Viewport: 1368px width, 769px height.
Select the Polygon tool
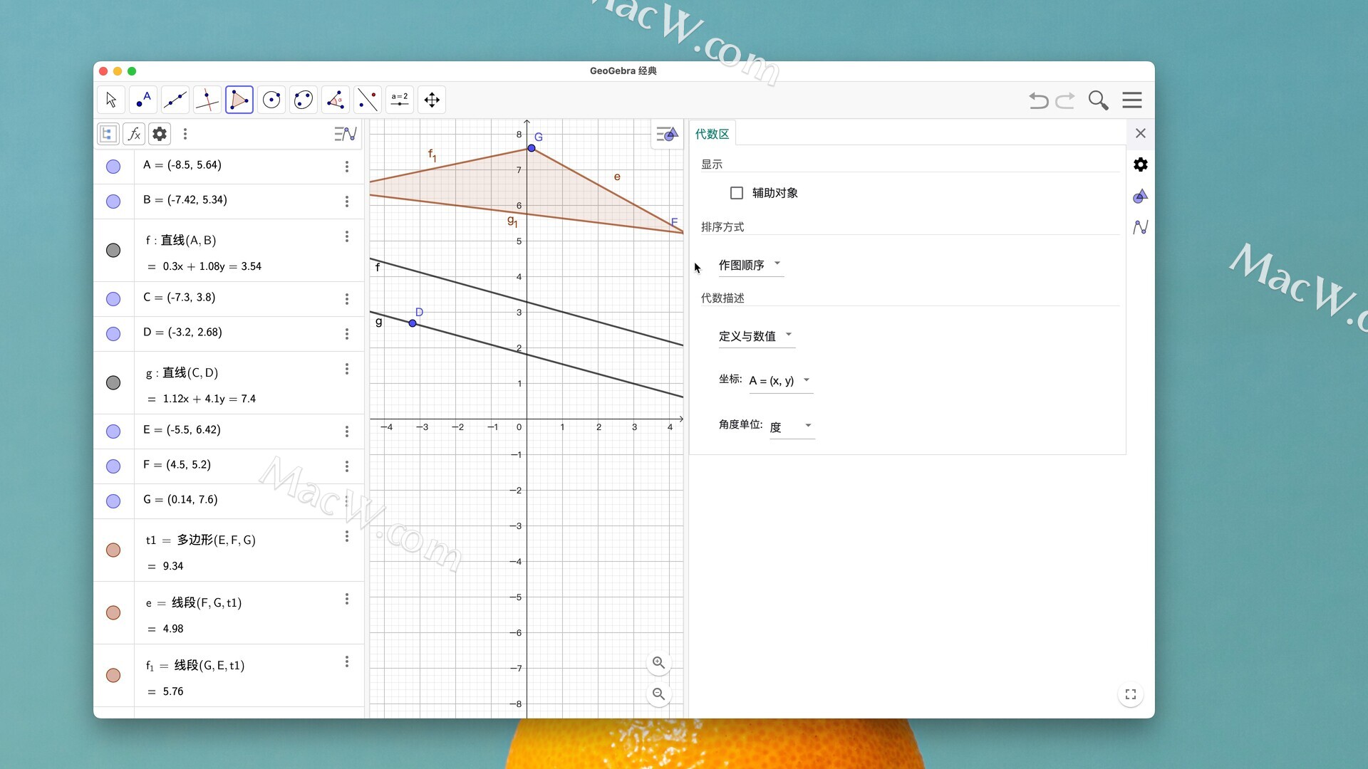(x=239, y=100)
